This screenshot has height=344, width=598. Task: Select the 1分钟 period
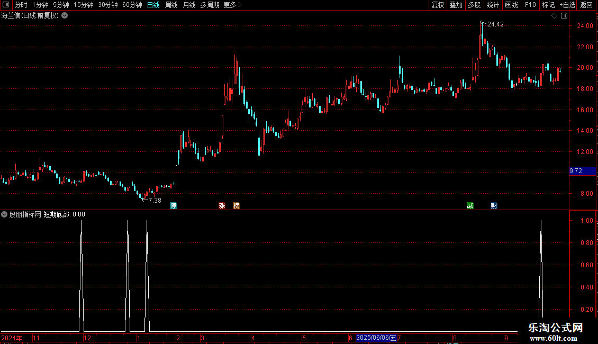[40, 5]
